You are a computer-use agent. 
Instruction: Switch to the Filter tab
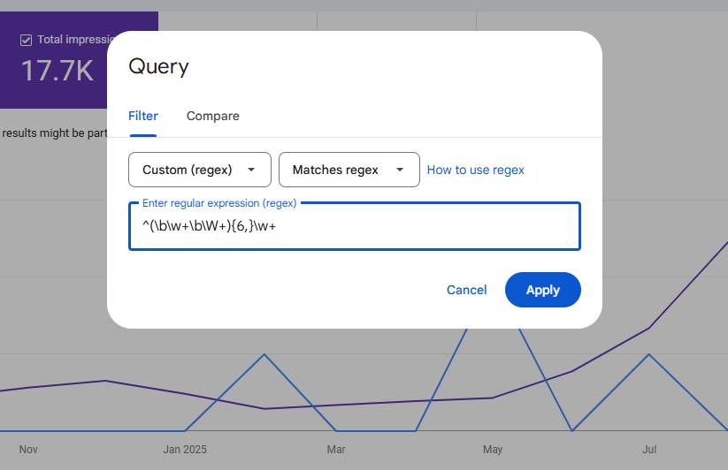tap(143, 116)
